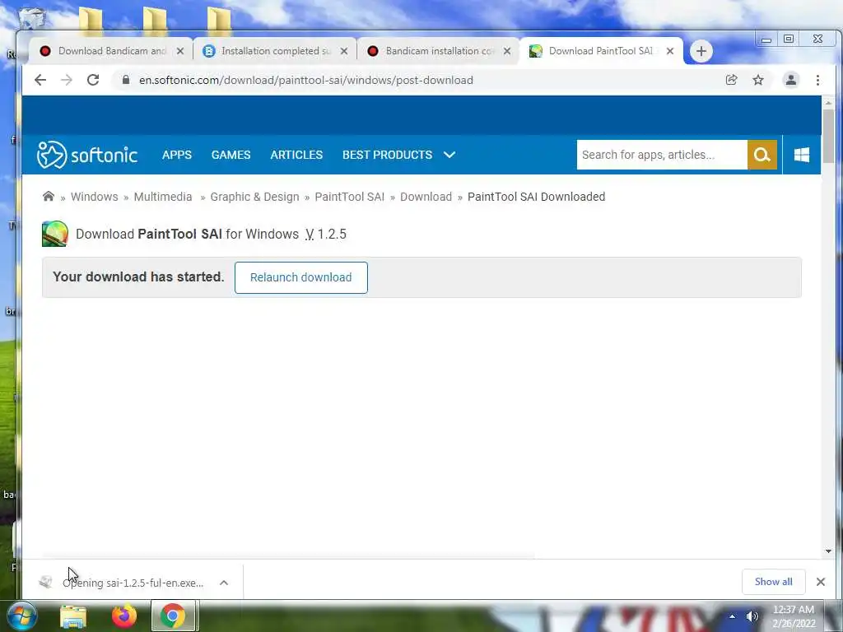Image resolution: width=843 pixels, height=632 pixels.
Task: Click the padlock site info icon
Action: pyautogui.click(x=126, y=80)
